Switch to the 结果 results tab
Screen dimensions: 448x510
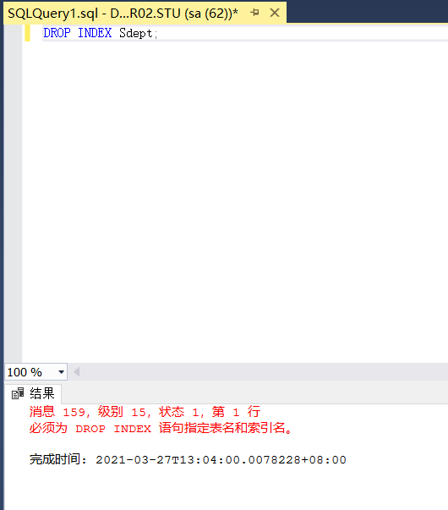coord(33,393)
